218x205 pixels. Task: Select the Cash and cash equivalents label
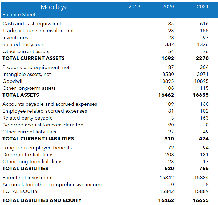click(x=33, y=24)
